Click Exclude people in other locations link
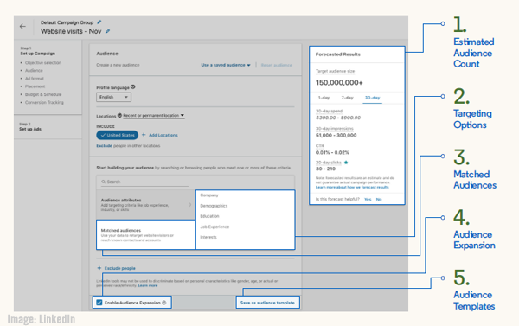 [x=128, y=145]
